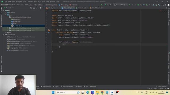Run the app with green play button

point(130,5)
